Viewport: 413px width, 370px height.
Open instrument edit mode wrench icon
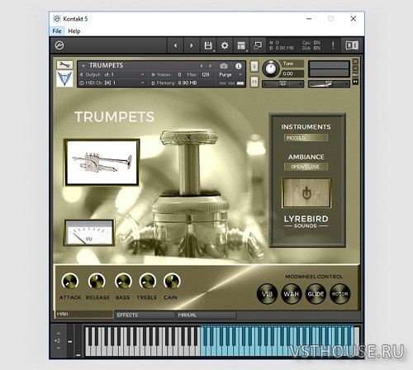pos(64,65)
